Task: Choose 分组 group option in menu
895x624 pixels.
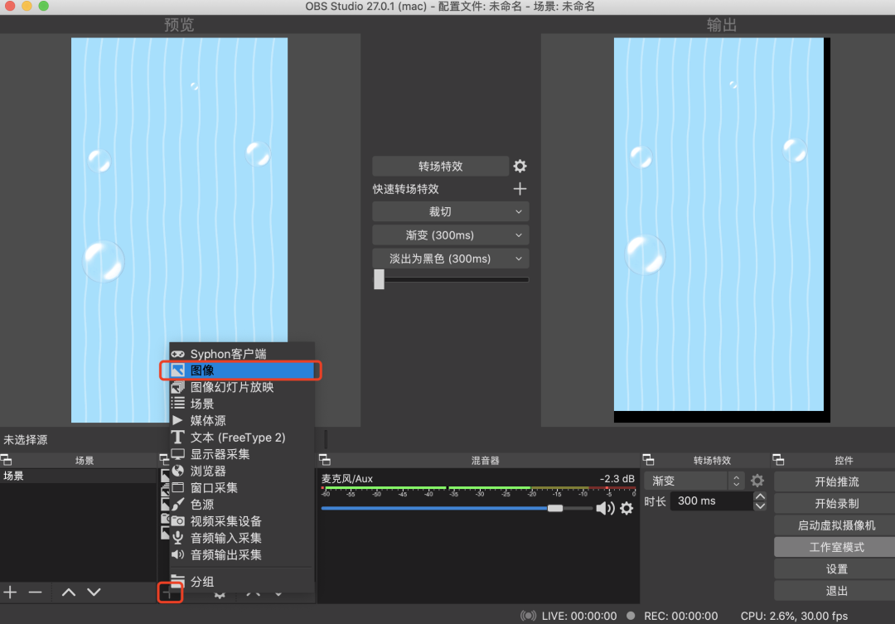Action: click(242, 581)
